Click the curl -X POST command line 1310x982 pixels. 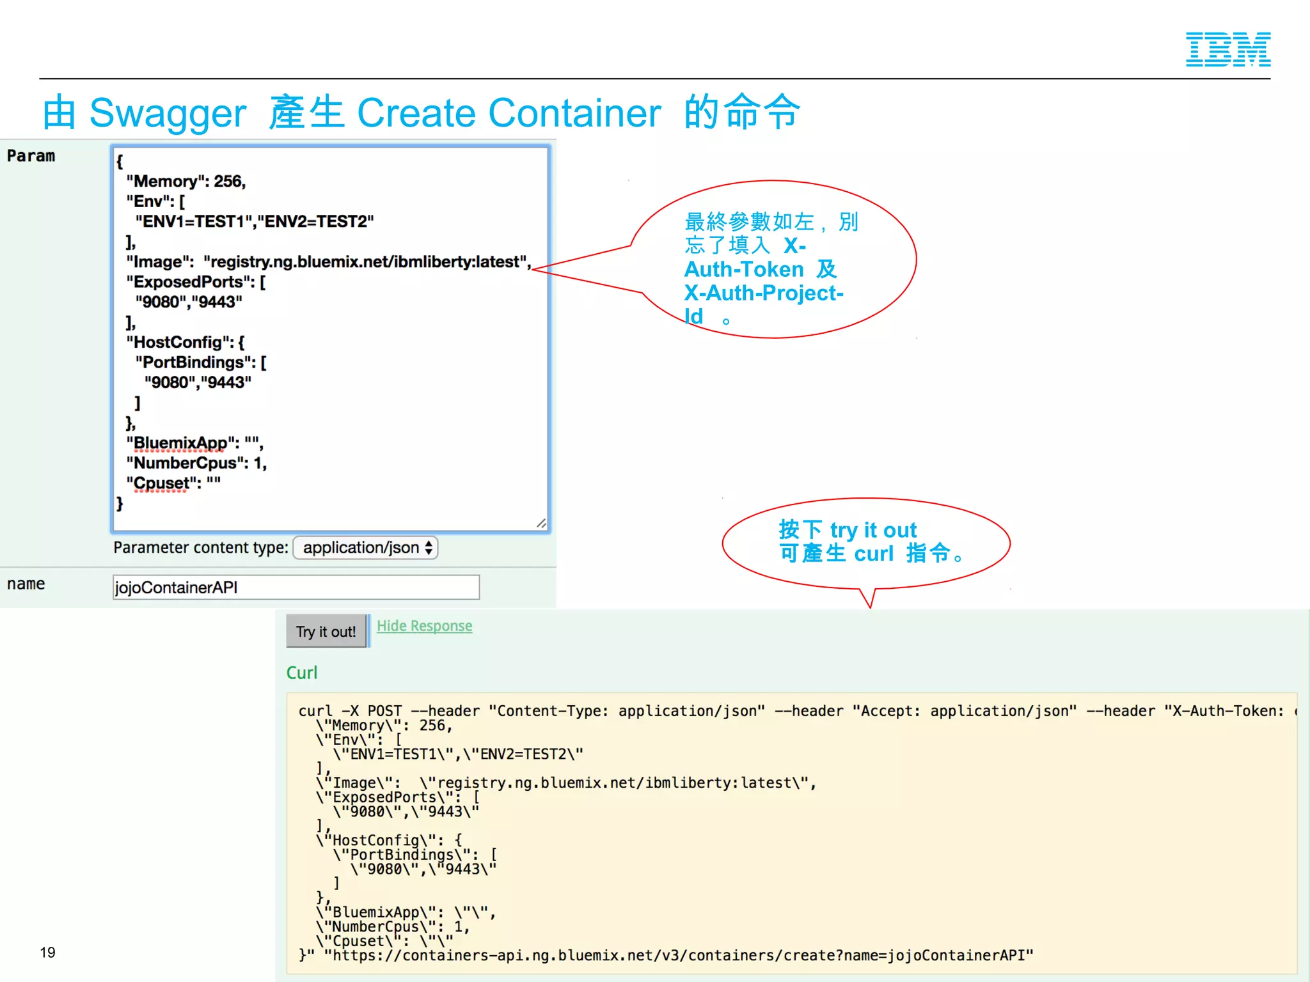click(x=797, y=711)
